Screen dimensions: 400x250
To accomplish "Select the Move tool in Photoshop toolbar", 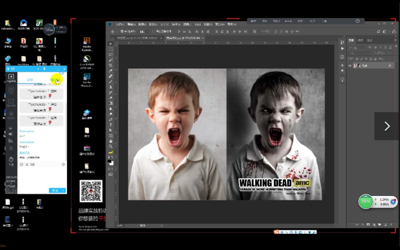I will pyautogui.click(x=111, y=43).
